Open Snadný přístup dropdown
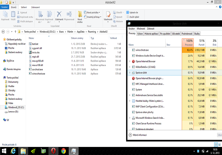This screenshot has height=155, width=222. pos(92,17)
